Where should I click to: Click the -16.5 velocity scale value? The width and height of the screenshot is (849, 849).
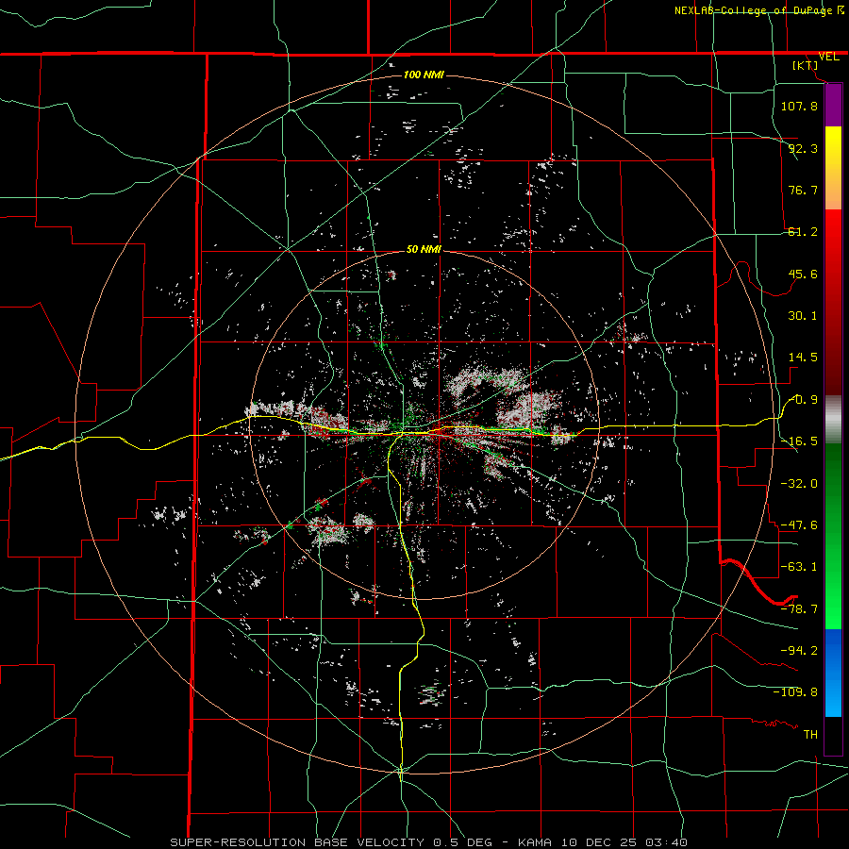point(799,441)
